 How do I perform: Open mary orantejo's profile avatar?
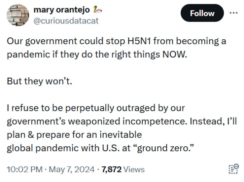18,15
